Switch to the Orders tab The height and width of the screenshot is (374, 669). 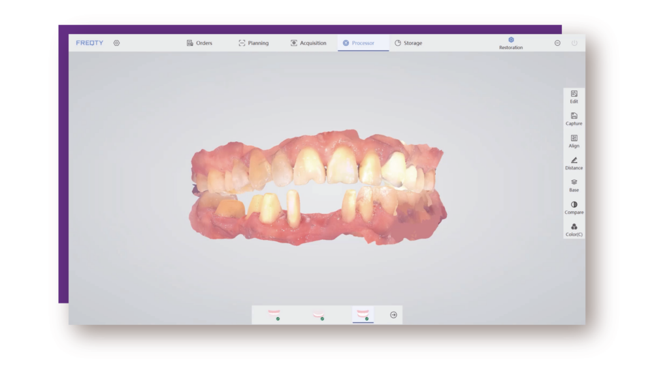[x=199, y=43]
